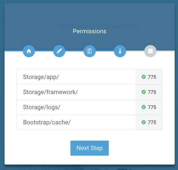This screenshot has width=178, height=170.
Task: Click progress line between key and list steps
Action: tap(135, 51)
